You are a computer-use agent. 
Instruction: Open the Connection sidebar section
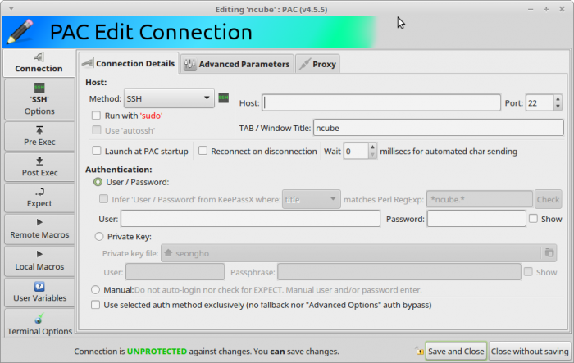coord(39,63)
